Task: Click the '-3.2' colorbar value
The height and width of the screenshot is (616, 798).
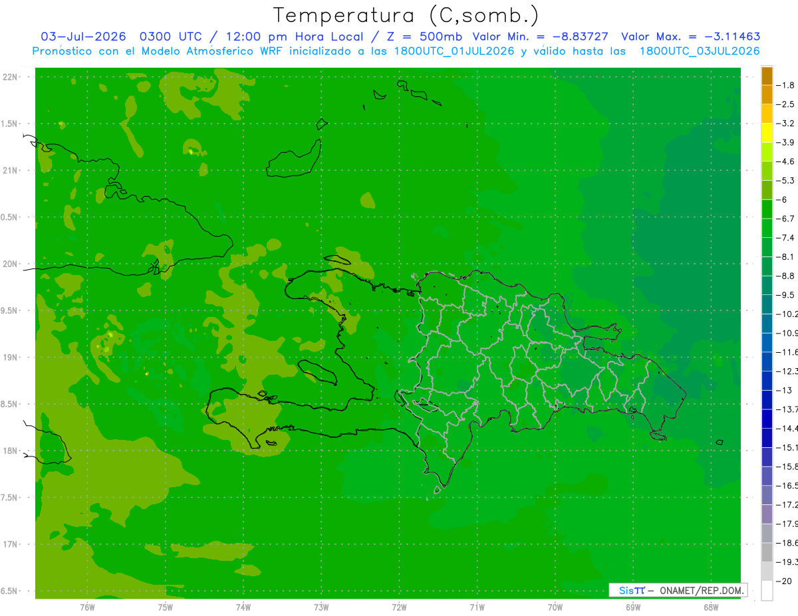Action: (x=785, y=123)
